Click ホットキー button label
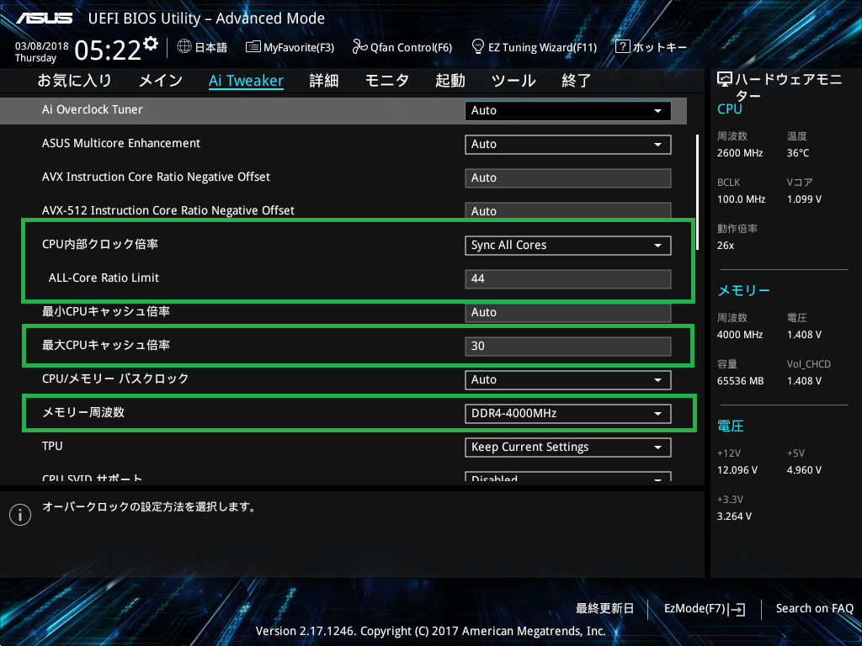862x646 pixels. click(660, 47)
